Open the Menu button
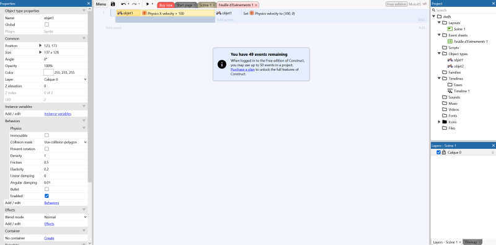Image resolution: width=496 pixels, height=245 pixels. tap(101, 4)
